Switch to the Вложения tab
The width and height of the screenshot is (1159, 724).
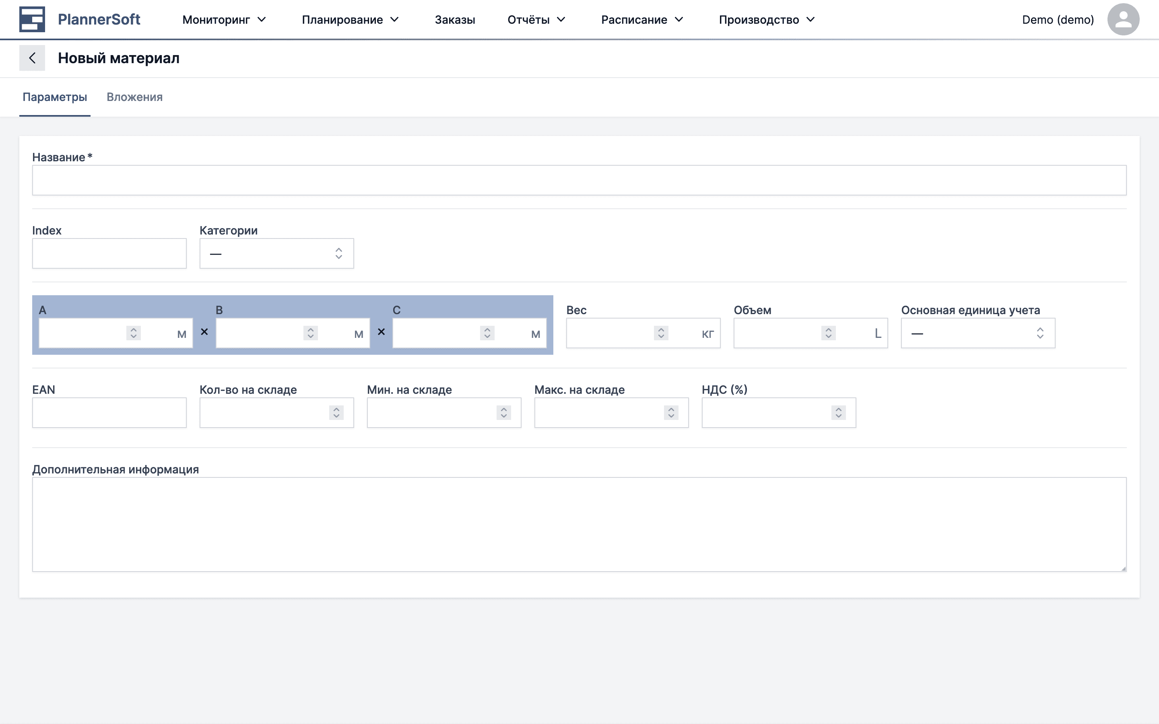click(134, 97)
